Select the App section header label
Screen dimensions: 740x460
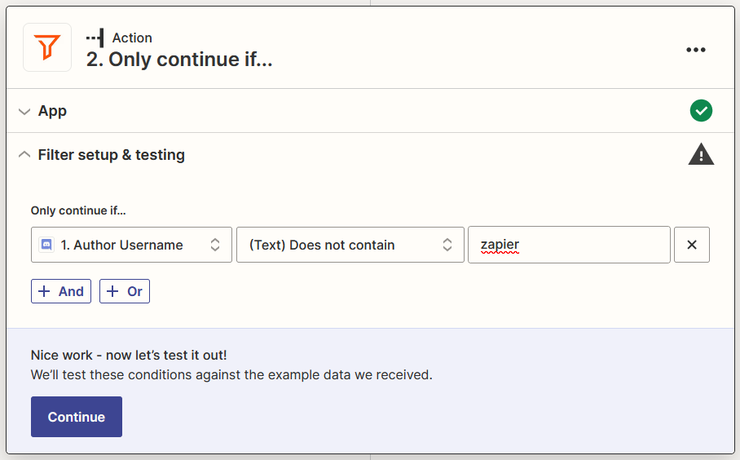(52, 111)
